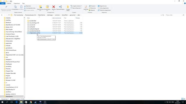Open the New item (Создать элемент) dropdown
Viewport: 186px width, 104px height.
(x=76, y=6)
